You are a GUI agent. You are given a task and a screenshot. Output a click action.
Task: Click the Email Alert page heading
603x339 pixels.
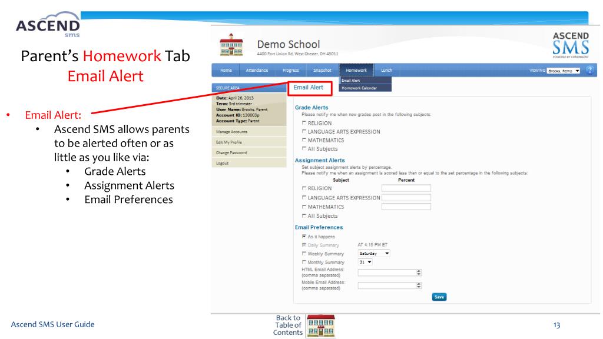pyautogui.click(x=309, y=88)
